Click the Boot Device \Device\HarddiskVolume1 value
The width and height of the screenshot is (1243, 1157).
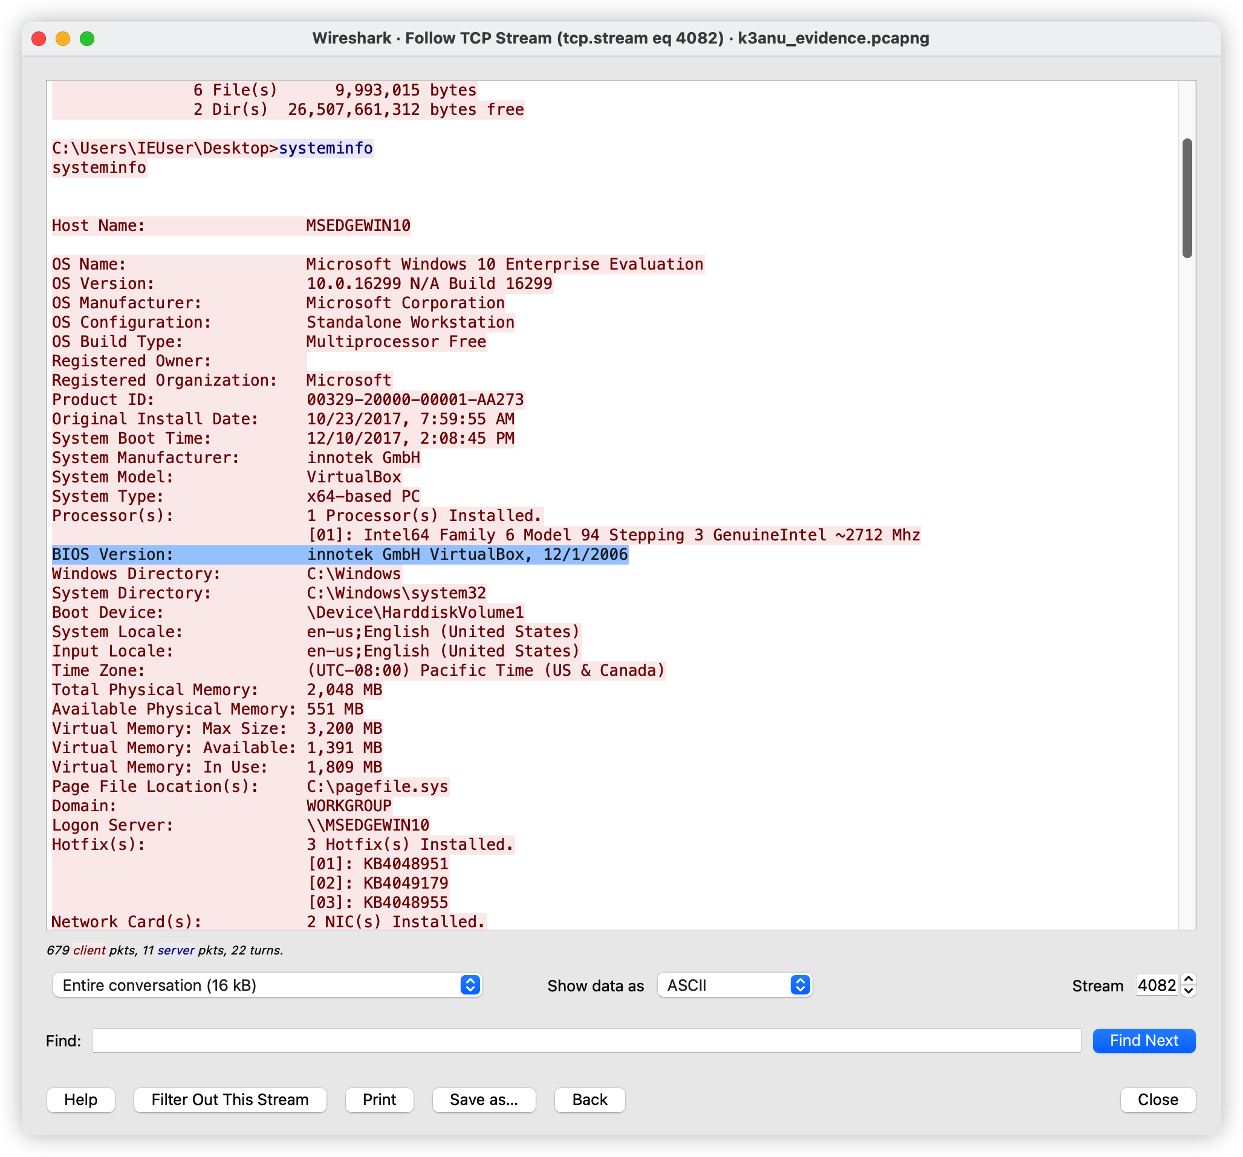(x=415, y=612)
